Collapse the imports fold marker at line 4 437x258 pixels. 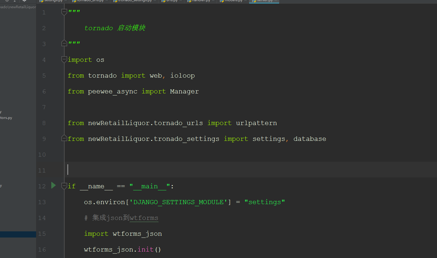coord(64,59)
